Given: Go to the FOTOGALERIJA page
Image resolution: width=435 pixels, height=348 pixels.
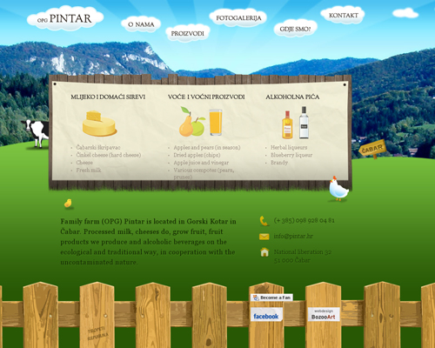Looking at the screenshot, I should (238, 18).
